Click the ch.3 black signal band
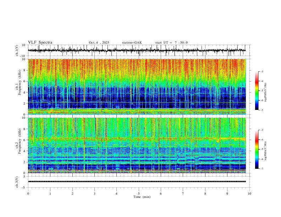 (x=137, y=182)
